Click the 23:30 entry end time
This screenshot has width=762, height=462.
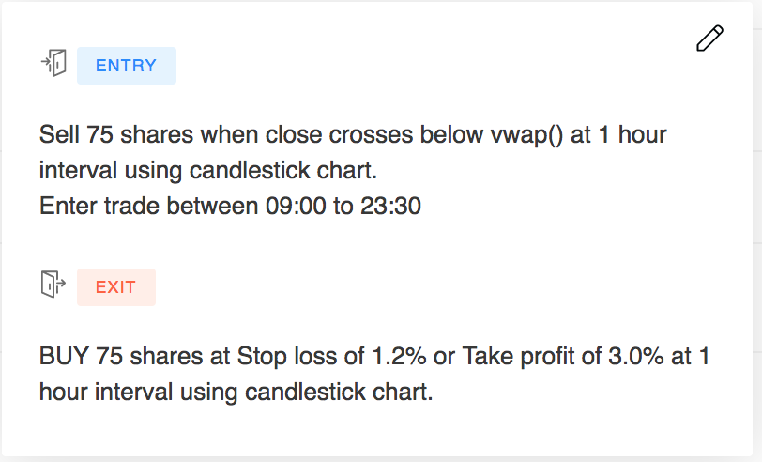click(390, 207)
